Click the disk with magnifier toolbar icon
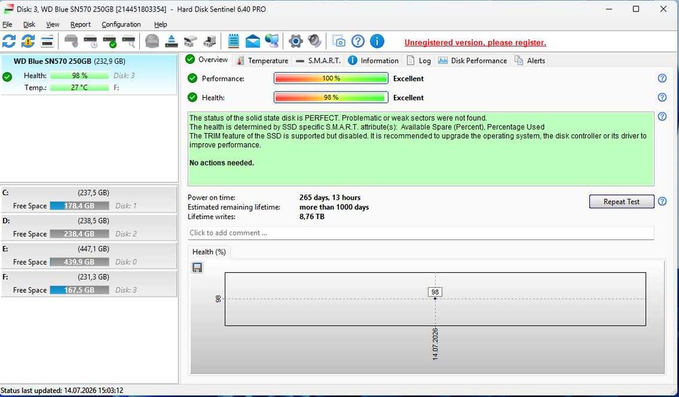The width and height of the screenshot is (679, 397). click(128, 41)
